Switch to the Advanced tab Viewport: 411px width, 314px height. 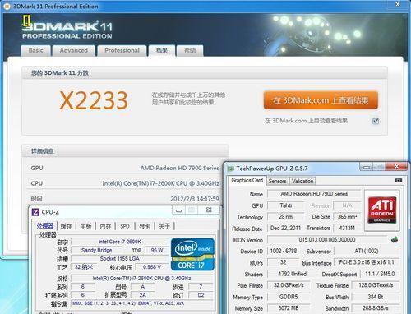tap(74, 50)
